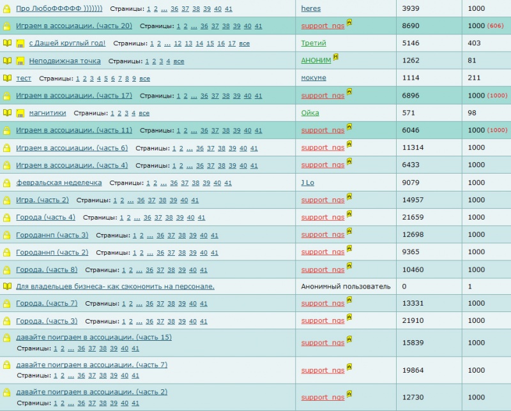Open the Неподвижная точка topic
The width and height of the screenshot is (511, 411).
coord(65,61)
